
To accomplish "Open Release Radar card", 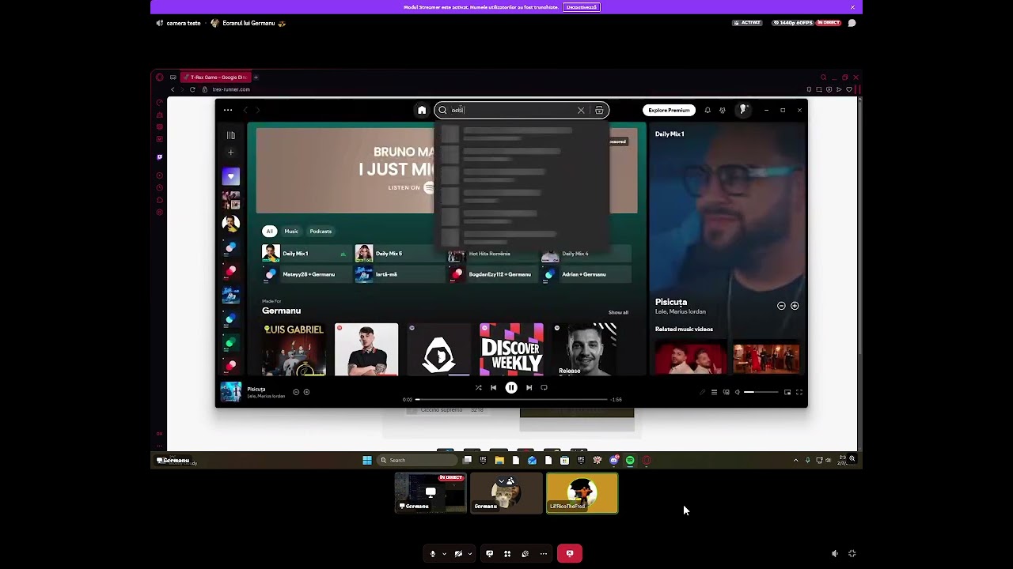I will (x=584, y=349).
